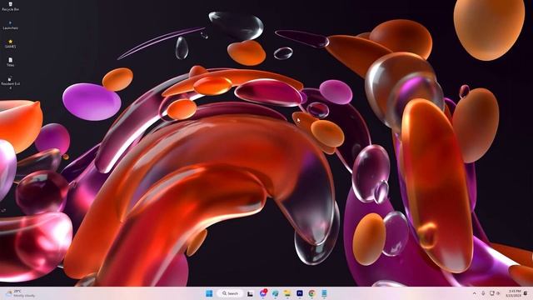The image size is (533, 300).
Task: Open the clock and date flyout
Action: click(x=513, y=293)
